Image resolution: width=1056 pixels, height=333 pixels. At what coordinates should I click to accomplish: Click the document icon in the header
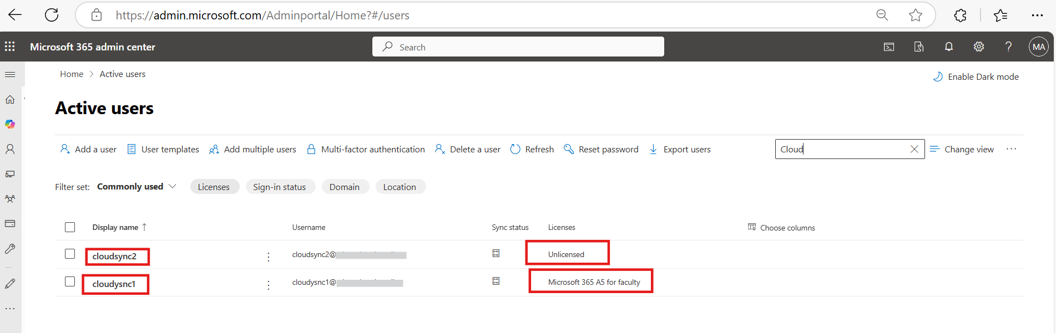pyautogui.click(x=919, y=47)
